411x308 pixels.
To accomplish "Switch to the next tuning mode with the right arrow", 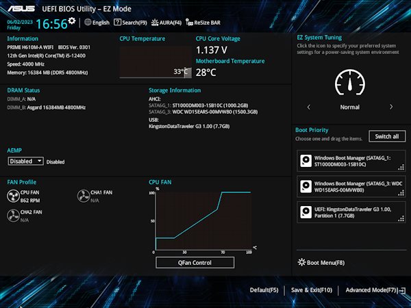I will (391, 107).
